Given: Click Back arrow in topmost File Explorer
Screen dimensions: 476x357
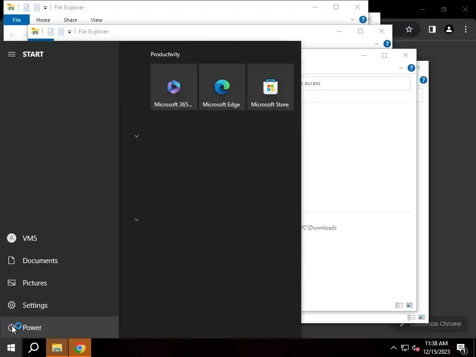Looking at the screenshot, I should (x=13, y=35).
